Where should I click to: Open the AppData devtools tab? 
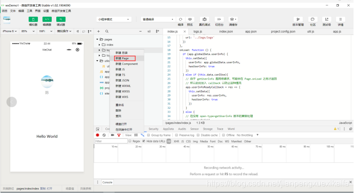point(168,129)
